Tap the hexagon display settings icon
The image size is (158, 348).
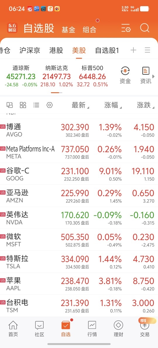(x=50, y=105)
